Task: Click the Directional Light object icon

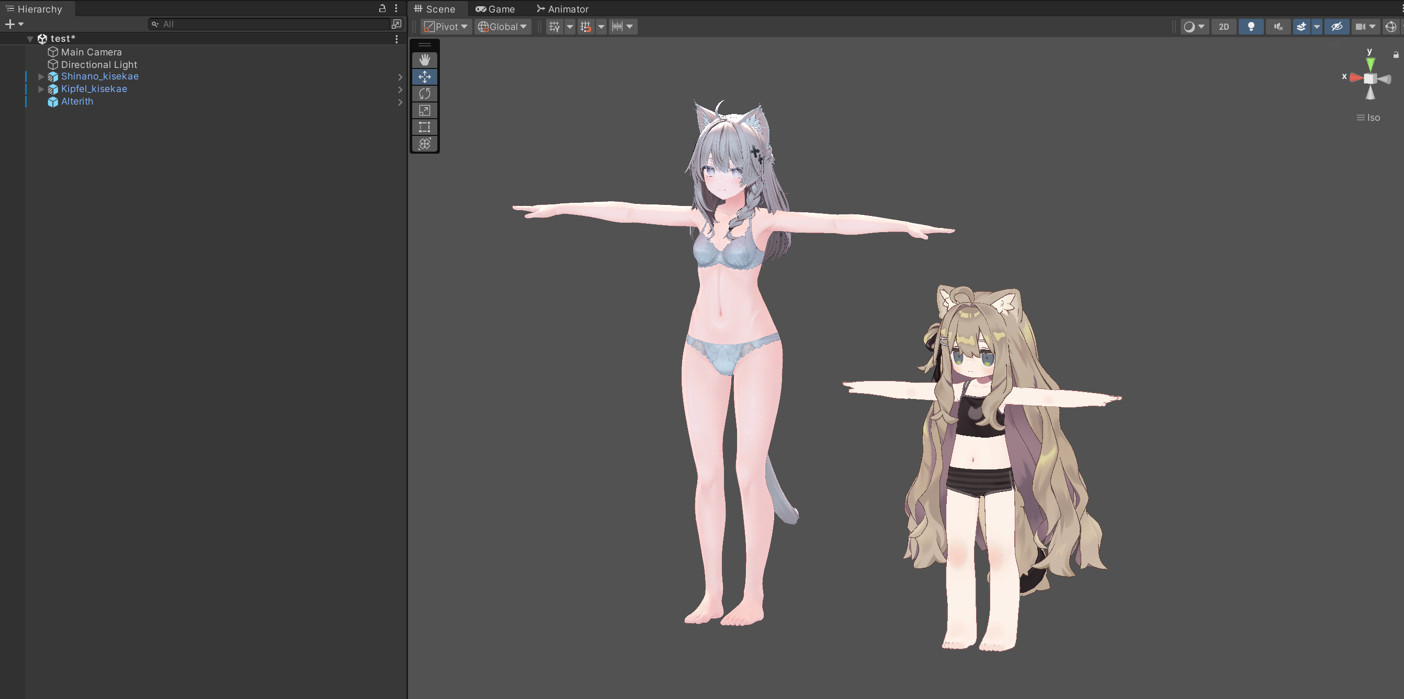Action: pyautogui.click(x=53, y=64)
